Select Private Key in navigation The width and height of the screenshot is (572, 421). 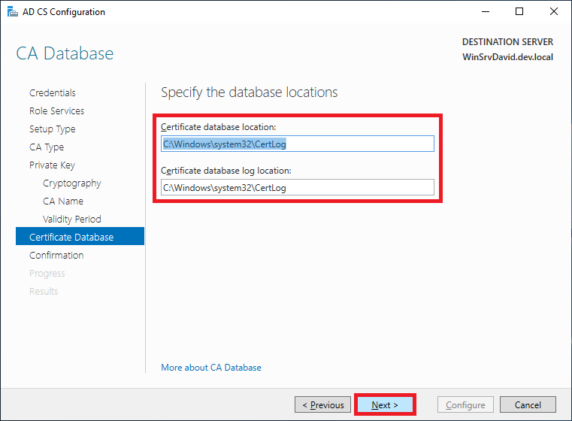tap(52, 165)
